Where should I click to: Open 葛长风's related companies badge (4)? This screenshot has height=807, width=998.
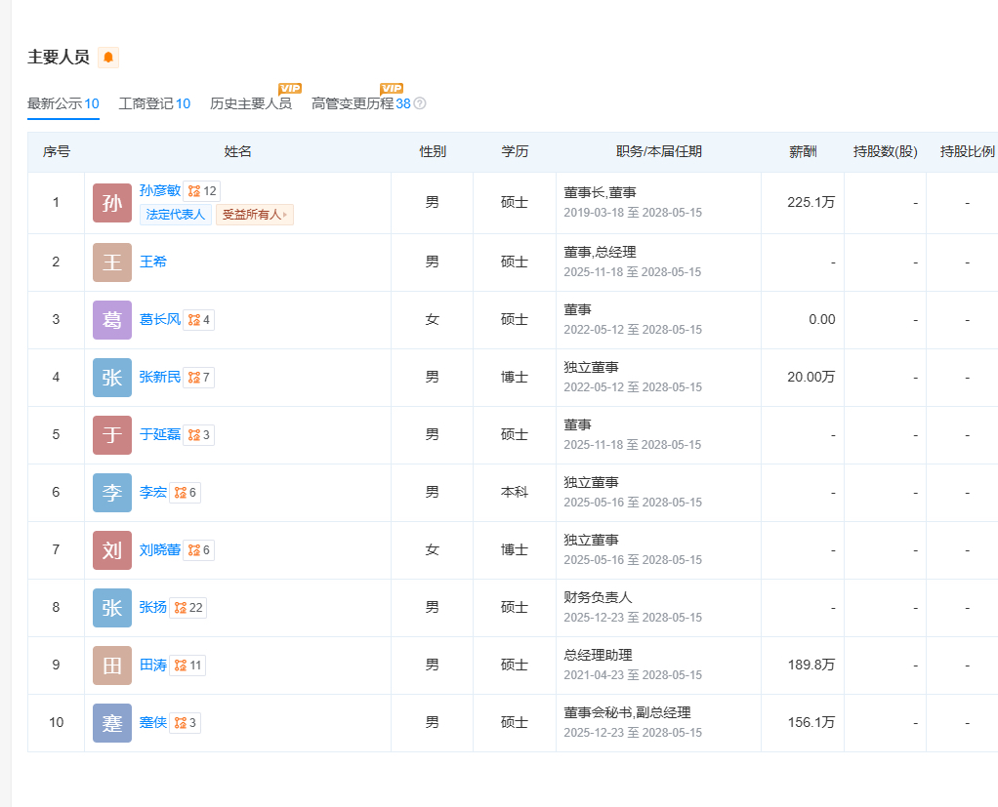199,319
